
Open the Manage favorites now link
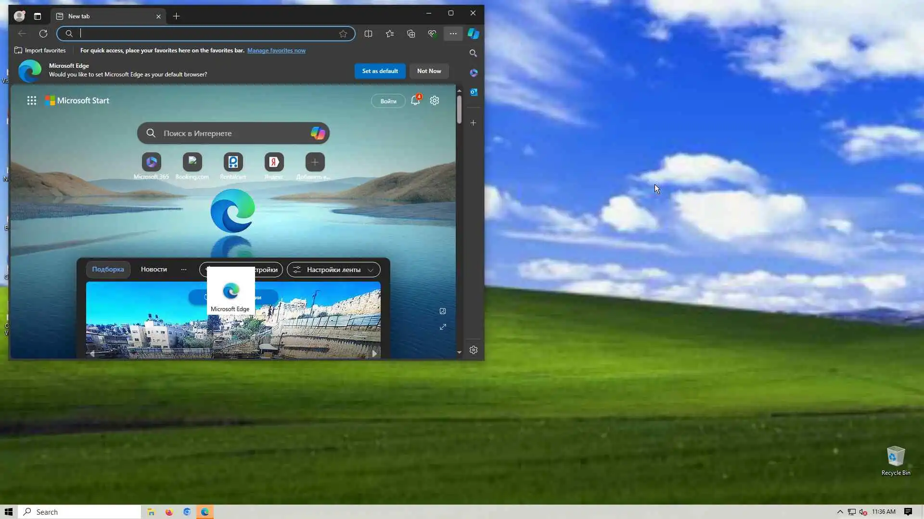pyautogui.click(x=276, y=50)
